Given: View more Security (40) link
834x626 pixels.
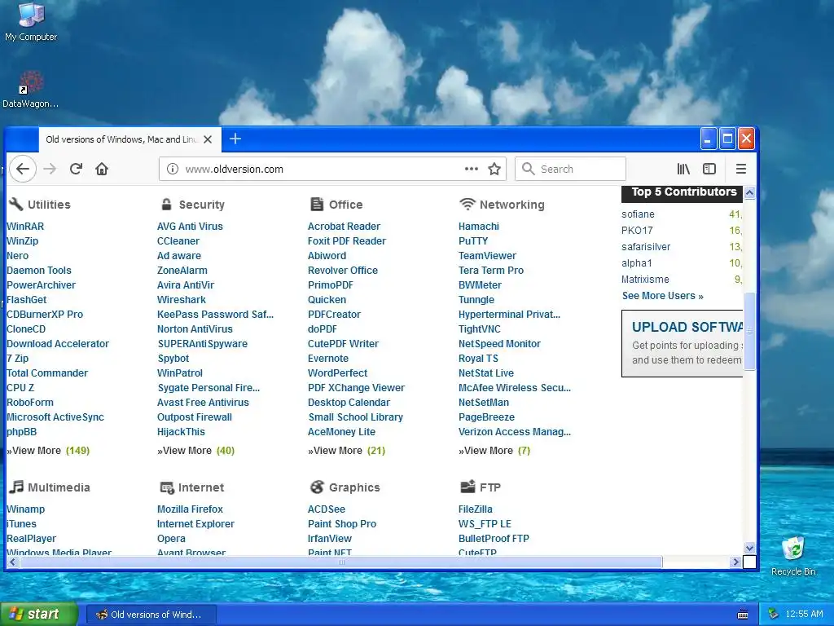Looking at the screenshot, I should [195, 450].
